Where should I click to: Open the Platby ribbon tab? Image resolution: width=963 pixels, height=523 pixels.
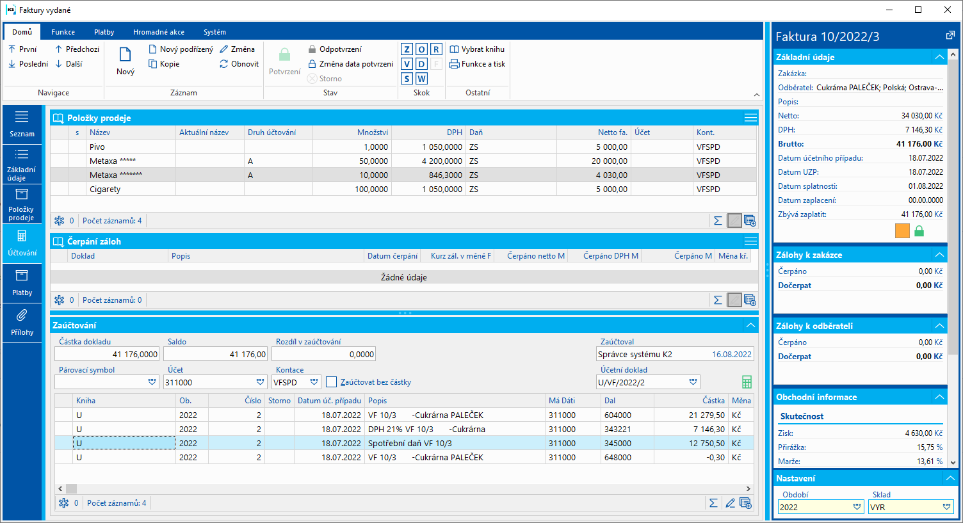pos(104,32)
